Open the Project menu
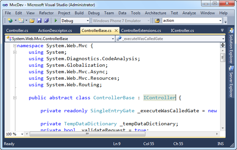The width and height of the screenshot is (237, 150). pos(64,13)
